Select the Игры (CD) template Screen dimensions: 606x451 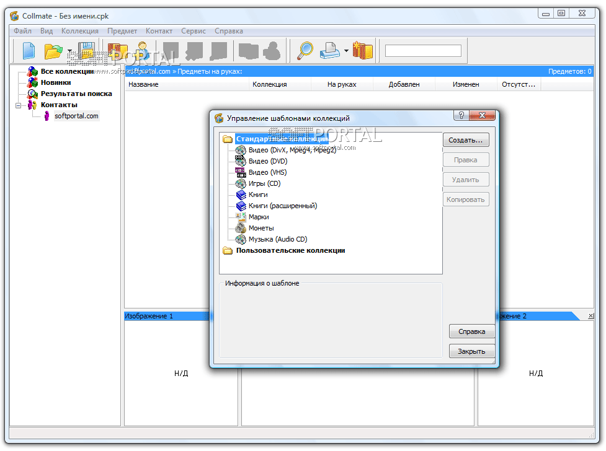tap(264, 184)
